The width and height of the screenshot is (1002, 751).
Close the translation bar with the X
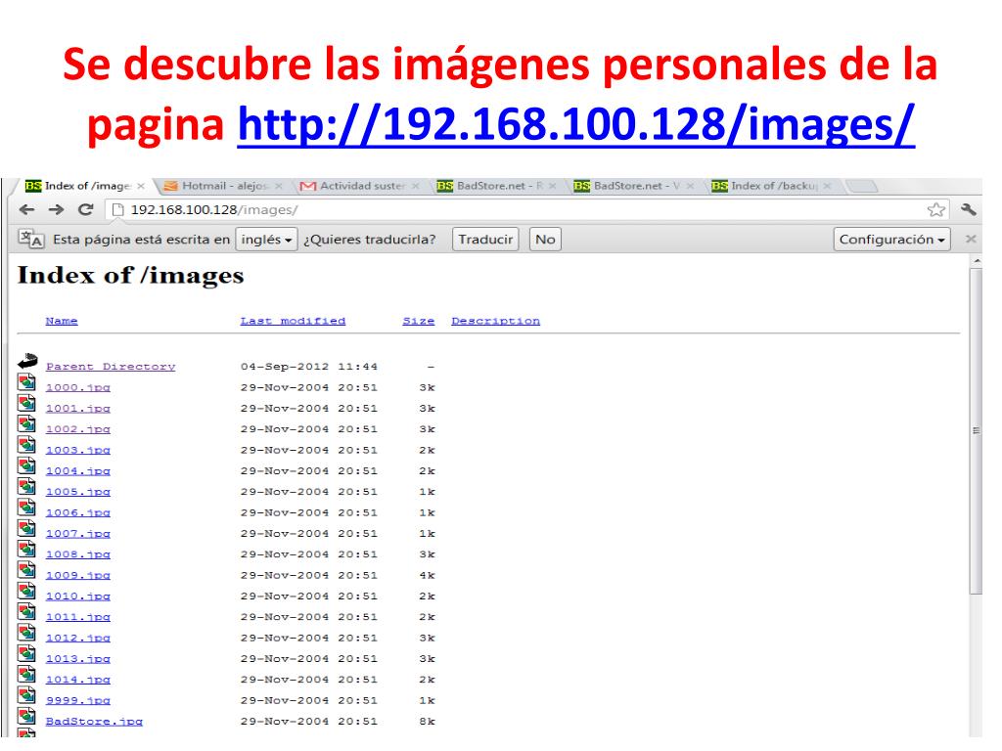pos(971,239)
